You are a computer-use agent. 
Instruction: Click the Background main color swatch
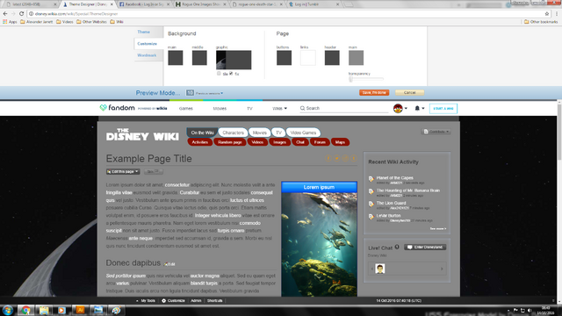pyautogui.click(x=176, y=58)
